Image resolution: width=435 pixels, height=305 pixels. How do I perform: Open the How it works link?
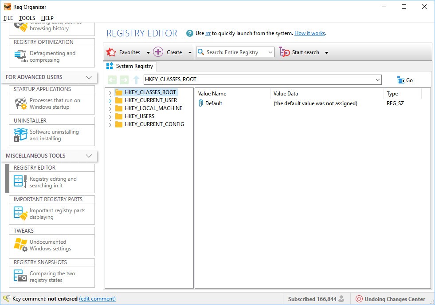(x=310, y=33)
